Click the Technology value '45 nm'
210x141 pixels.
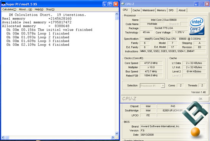coord(146,32)
